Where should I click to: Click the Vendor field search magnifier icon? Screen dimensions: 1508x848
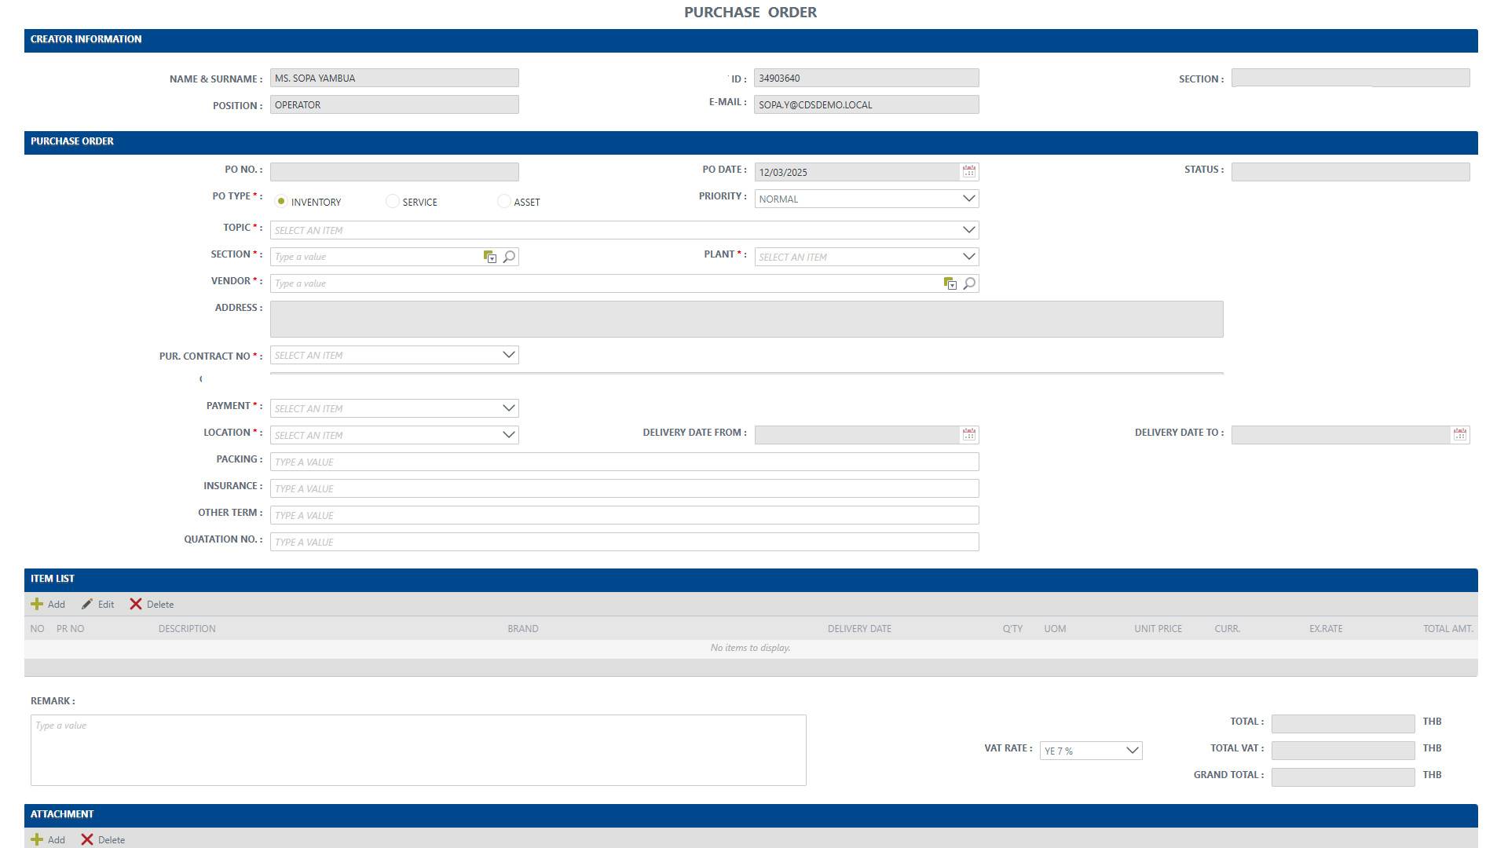click(969, 283)
